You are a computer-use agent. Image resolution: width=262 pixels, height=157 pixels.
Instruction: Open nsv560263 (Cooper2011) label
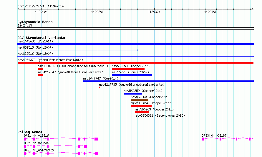coord(154,109)
